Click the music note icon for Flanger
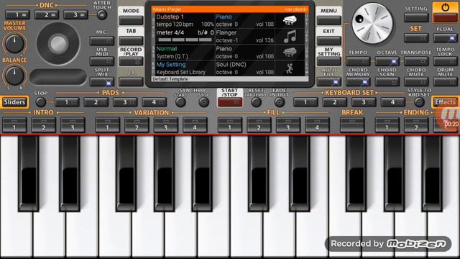Viewport: 460px width, 259px height. [290, 37]
